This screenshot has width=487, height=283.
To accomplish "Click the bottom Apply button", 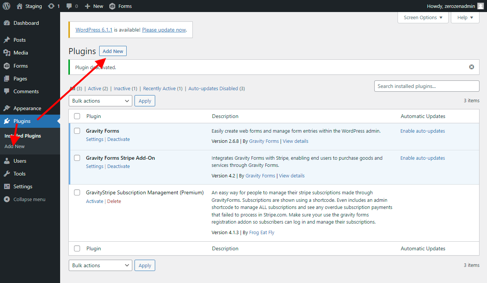I will (x=145, y=265).
